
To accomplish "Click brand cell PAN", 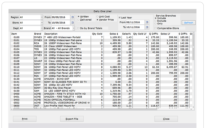I will pyautogui.click(x=36, y=76).
